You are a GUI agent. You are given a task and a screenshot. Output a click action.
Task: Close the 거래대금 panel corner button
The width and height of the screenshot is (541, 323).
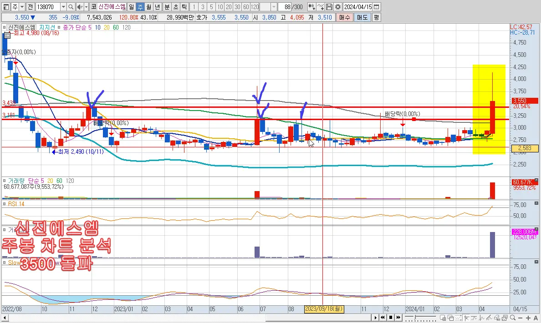(536, 229)
